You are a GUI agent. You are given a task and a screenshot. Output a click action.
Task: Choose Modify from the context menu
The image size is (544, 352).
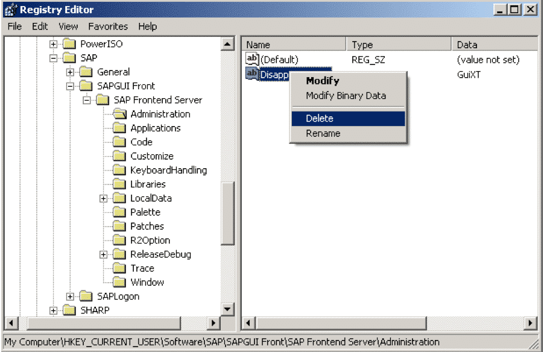click(x=348, y=81)
